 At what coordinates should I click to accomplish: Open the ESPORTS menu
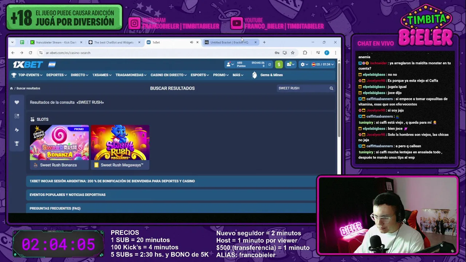(200, 75)
